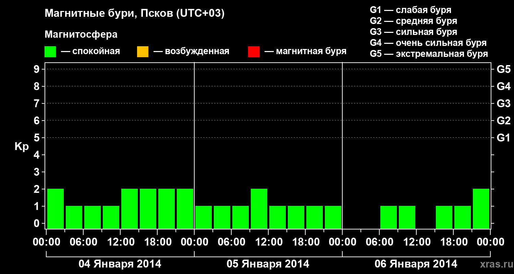This screenshot has height=274, width=514.
Task: Click '18:00' time label under 05 January
Action: (306, 242)
